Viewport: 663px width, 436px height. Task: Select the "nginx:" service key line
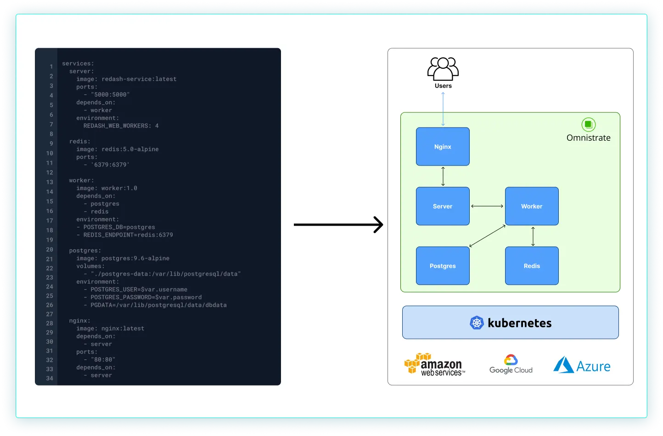tap(80, 321)
